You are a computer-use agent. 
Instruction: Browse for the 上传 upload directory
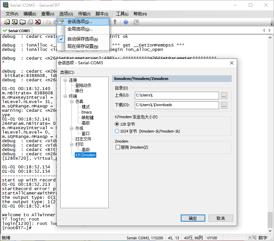coord(224,95)
